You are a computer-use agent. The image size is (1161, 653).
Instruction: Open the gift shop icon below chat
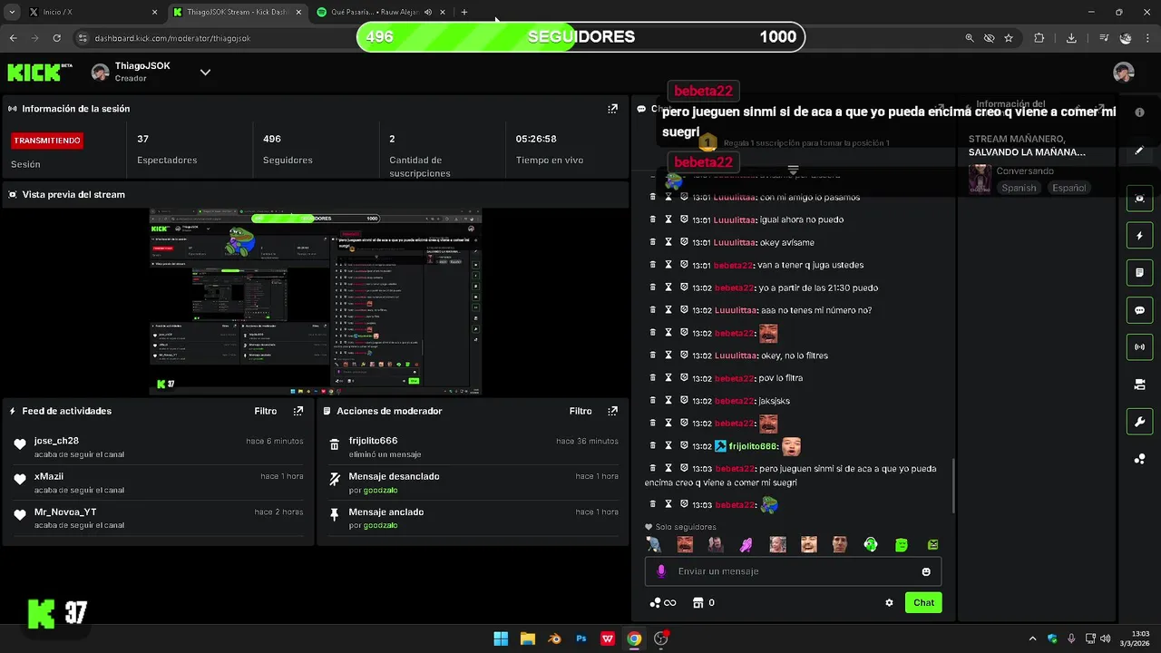698,602
